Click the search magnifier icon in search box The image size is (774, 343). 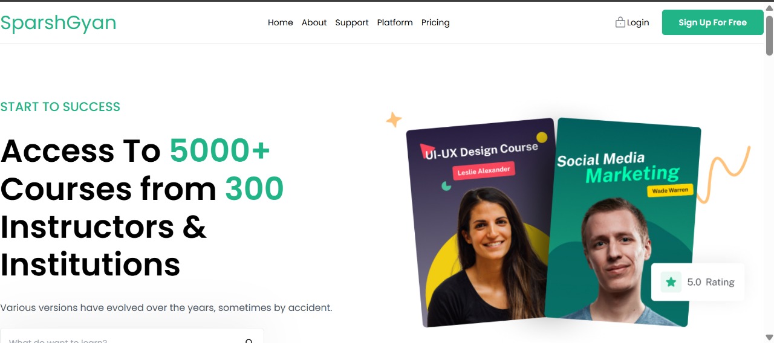pyautogui.click(x=249, y=341)
